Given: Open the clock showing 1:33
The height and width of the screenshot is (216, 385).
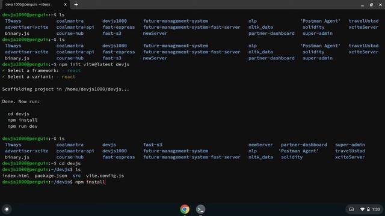Looking at the screenshot, I should coord(375,209).
